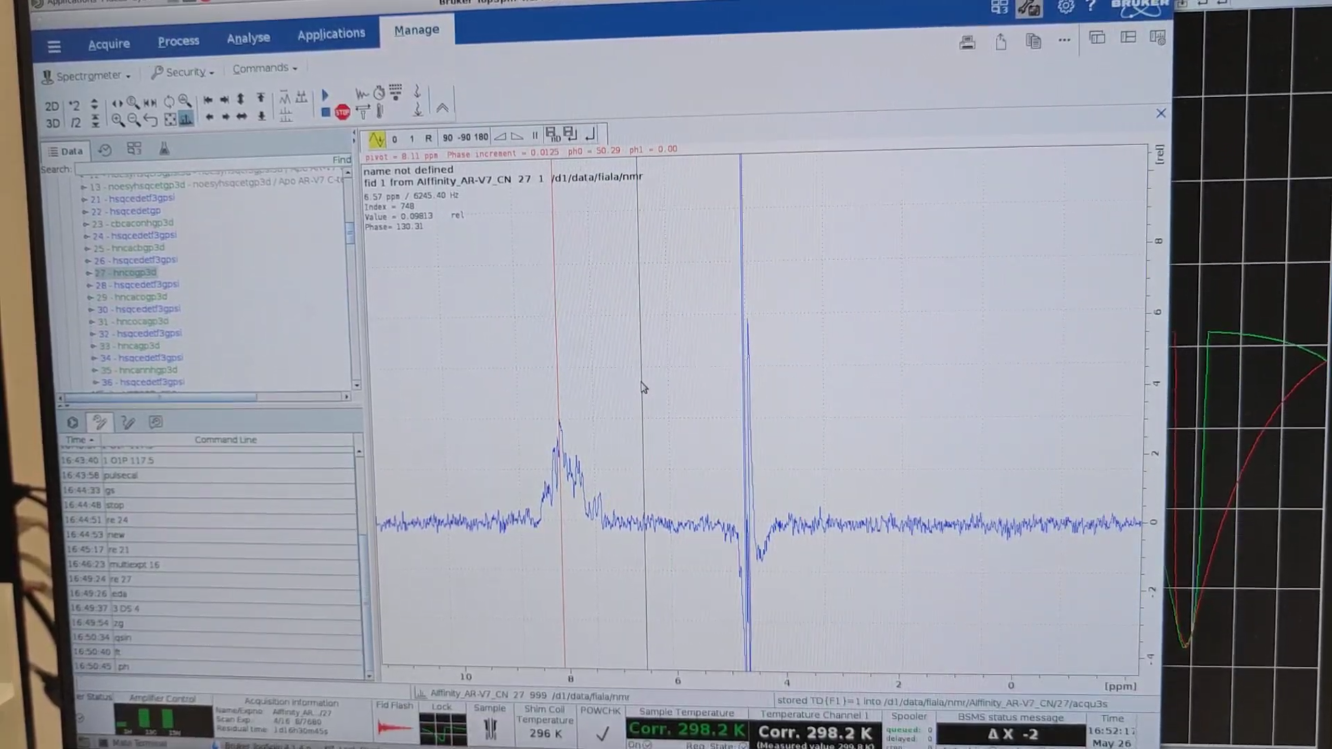Save phase and return with the return arrow icon

[x=590, y=135]
